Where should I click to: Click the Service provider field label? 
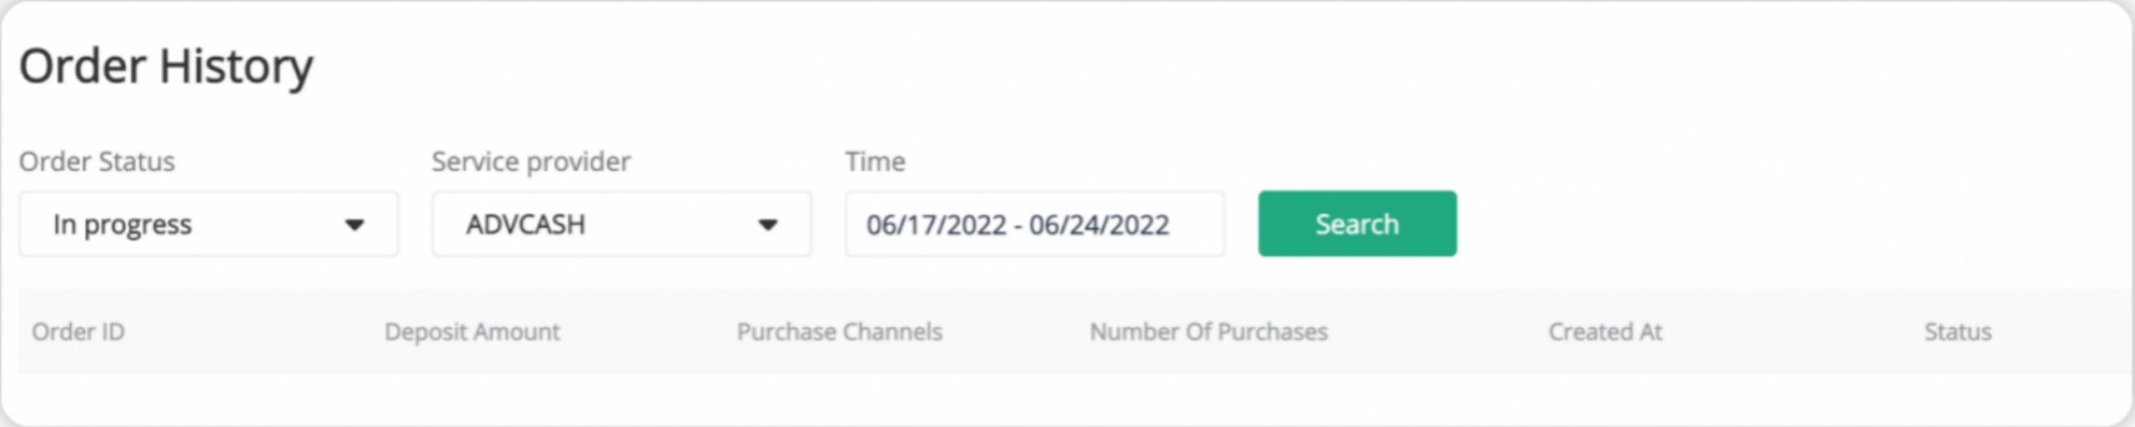(x=530, y=161)
